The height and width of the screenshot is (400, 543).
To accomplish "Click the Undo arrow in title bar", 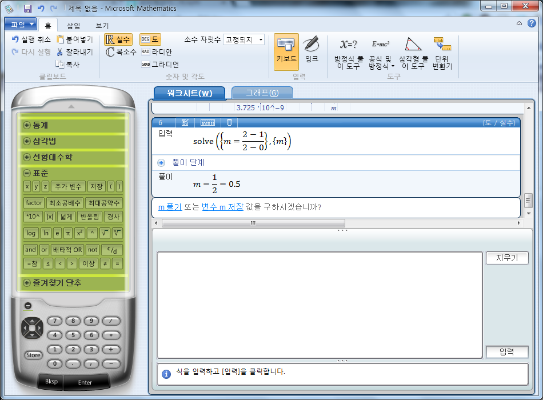I will click(x=41, y=9).
